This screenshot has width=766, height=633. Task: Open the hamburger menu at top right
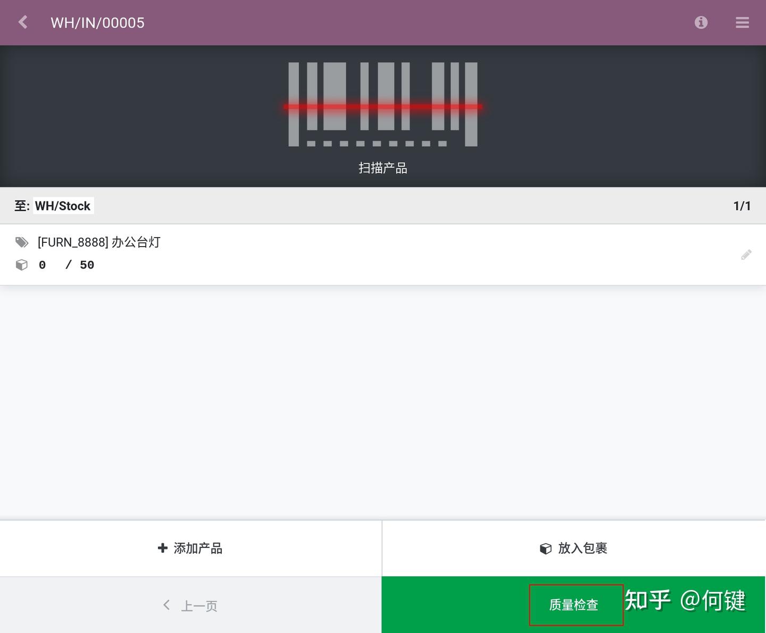point(742,22)
